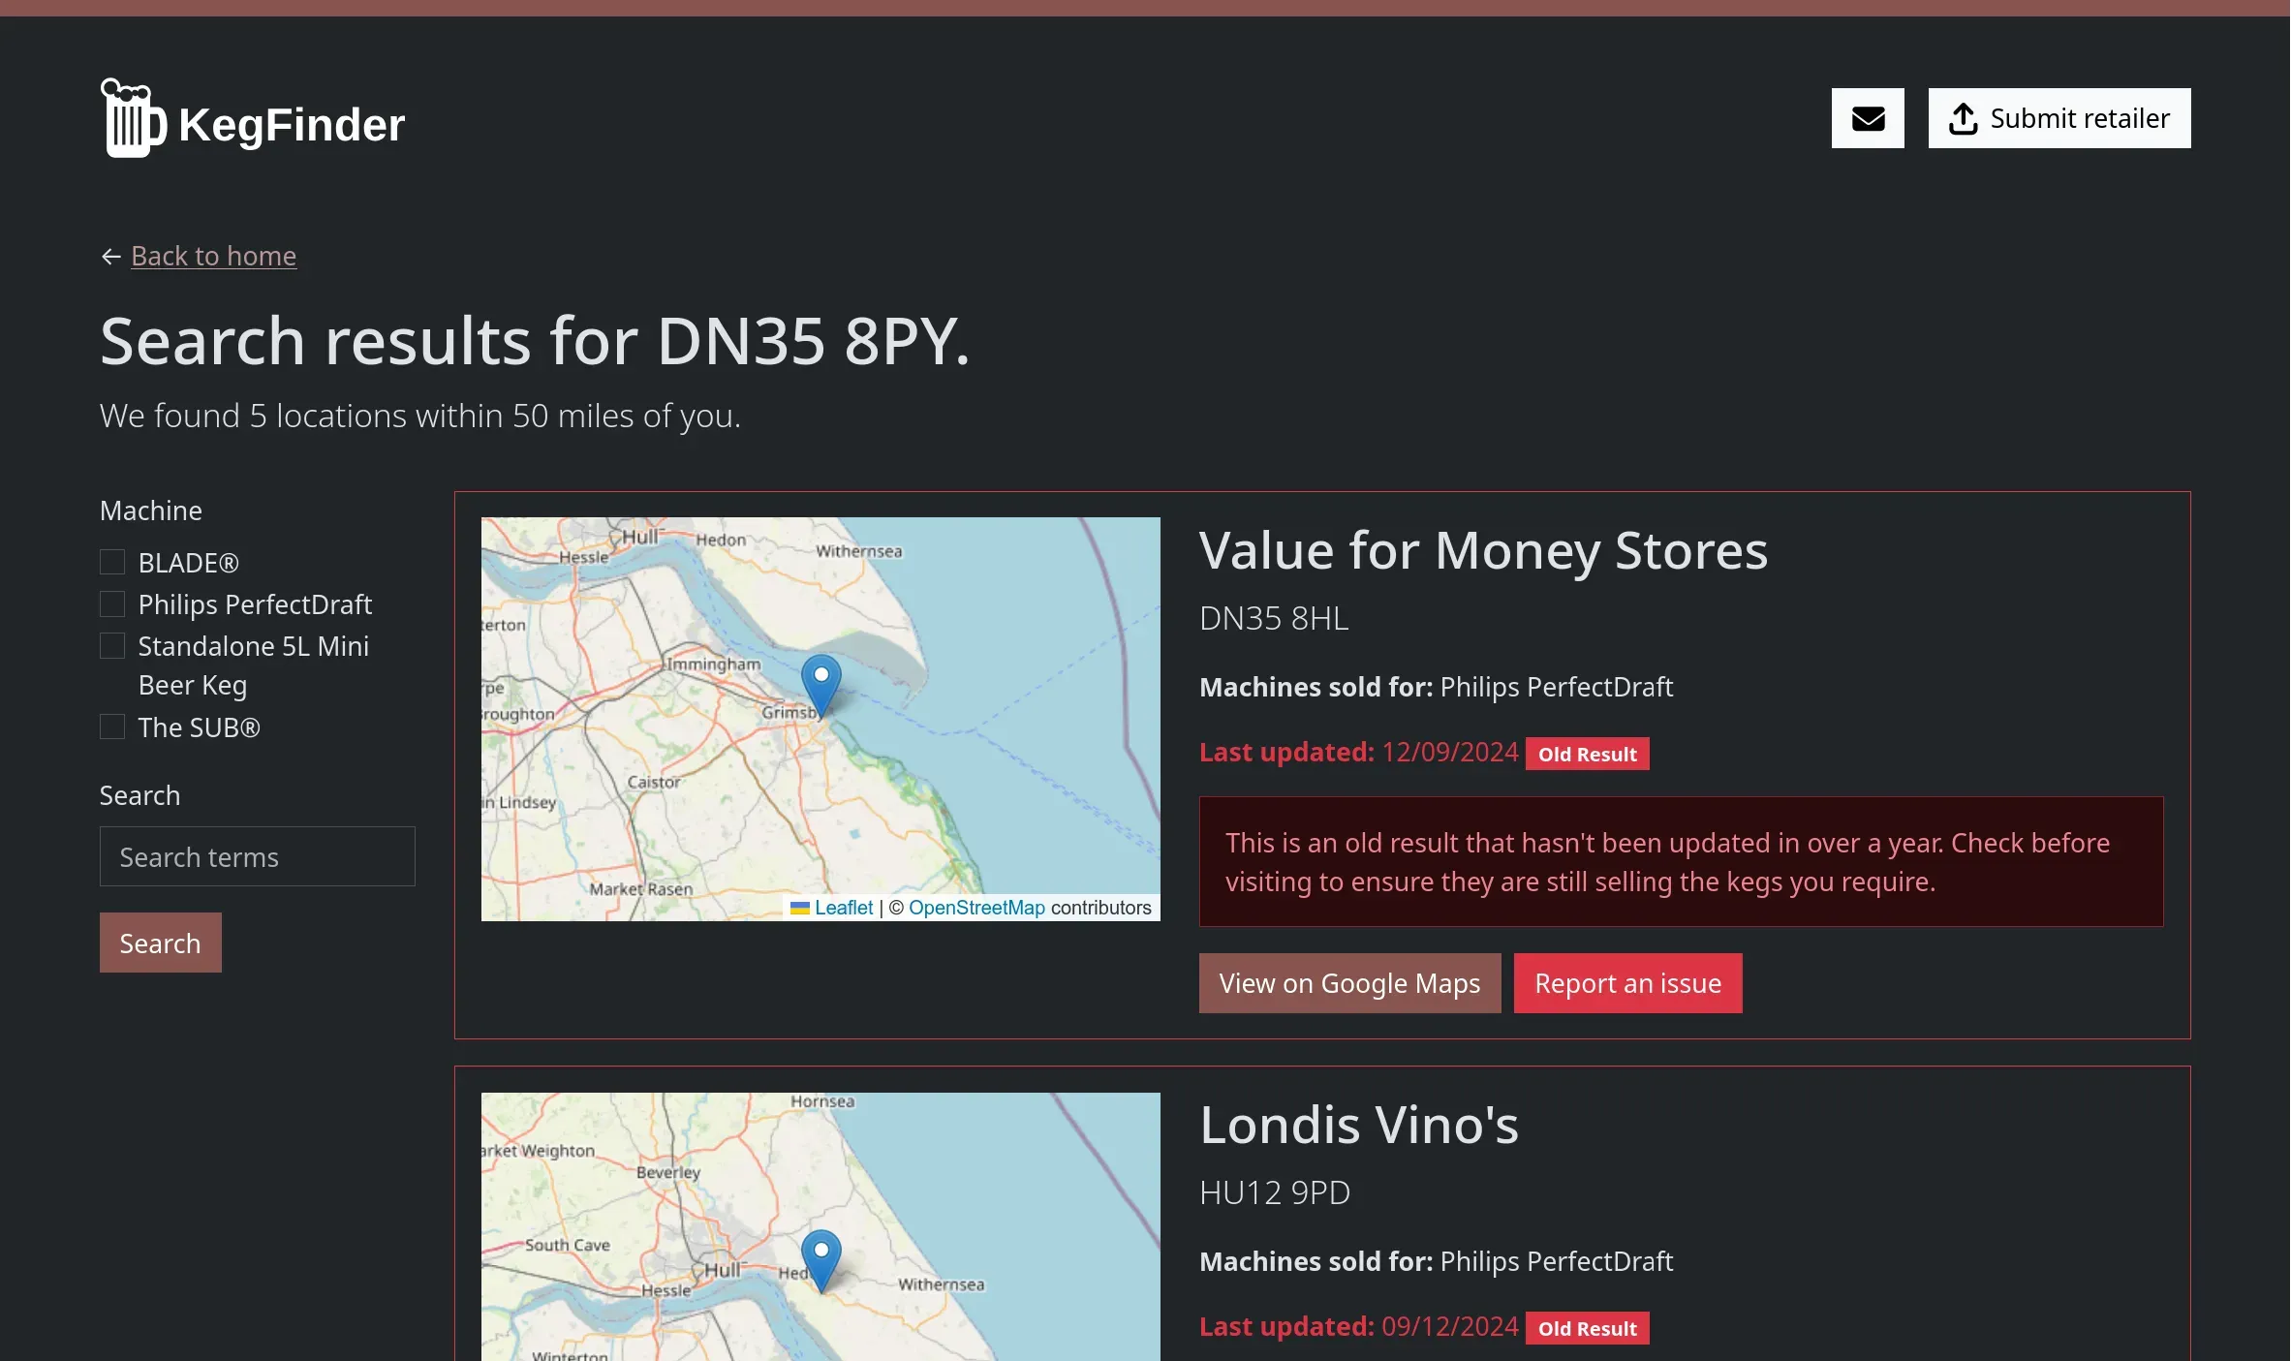
Task: Enable the BLADE® machine checkbox
Action: [112, 562]
